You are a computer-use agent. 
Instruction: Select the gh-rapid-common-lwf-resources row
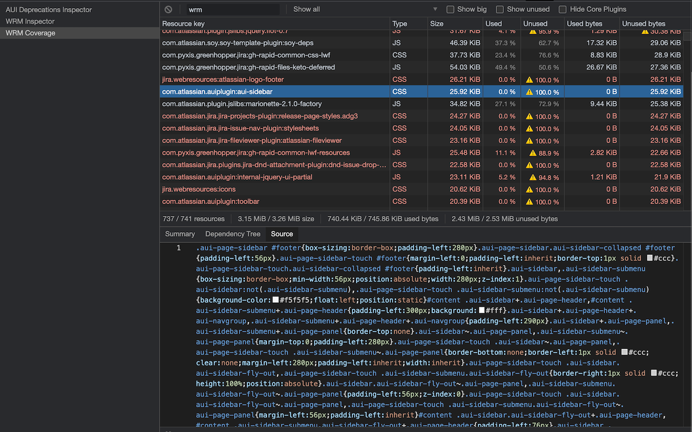422,153
